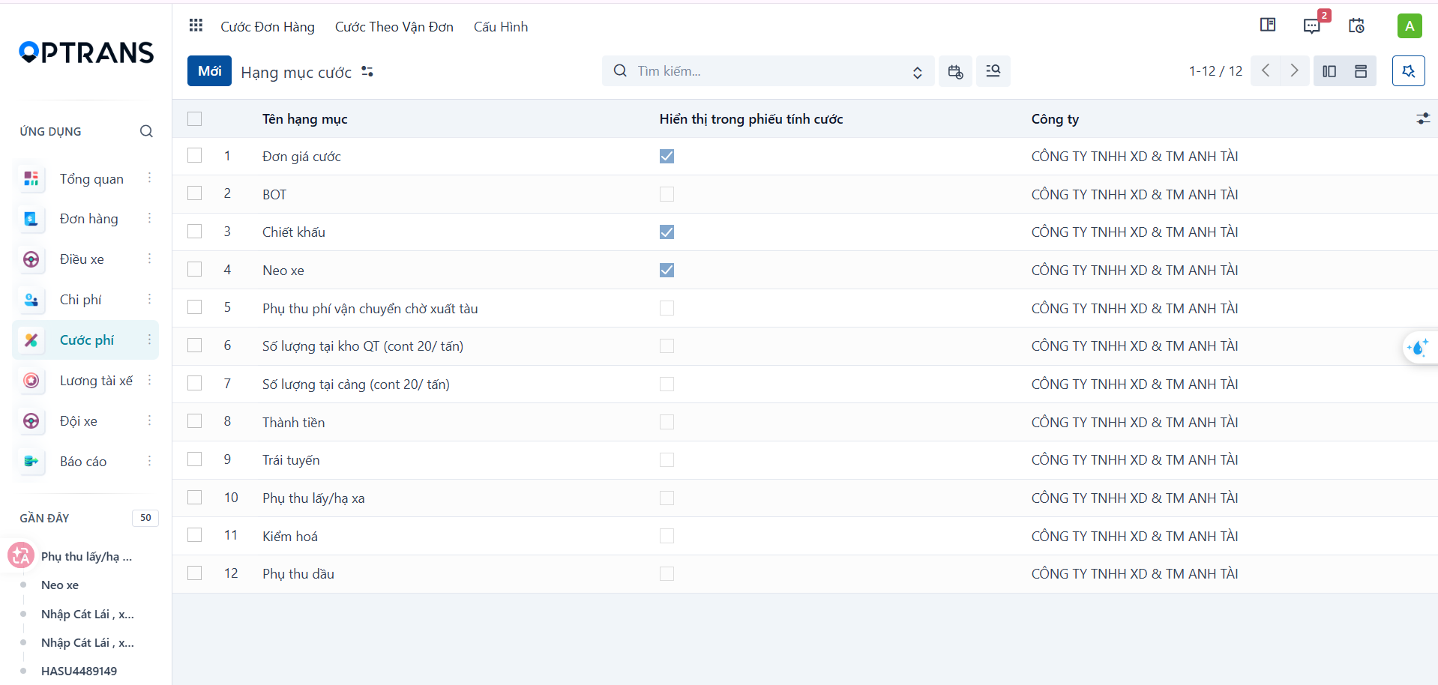This screenshot has height=685, width=1438.
Task: Search applications with sidebar magnifier icon
Action: click(x=146, y=131)
